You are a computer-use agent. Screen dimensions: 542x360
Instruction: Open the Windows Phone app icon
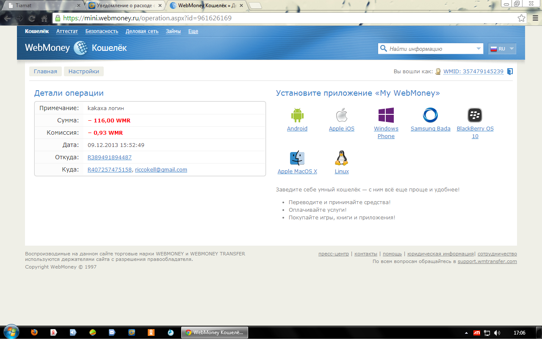coord(386,115)
